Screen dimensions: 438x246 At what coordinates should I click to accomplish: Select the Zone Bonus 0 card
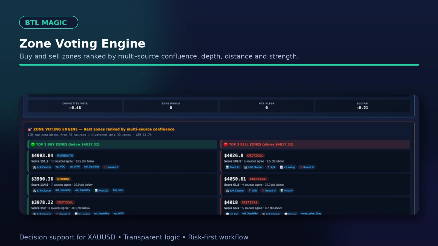click(x=171, y=106)
